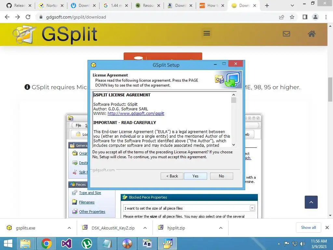The height and width of the screenshot is (250, 333).
Task: Click the taskbar clock showing 11:56 AM
Action: 319,244
